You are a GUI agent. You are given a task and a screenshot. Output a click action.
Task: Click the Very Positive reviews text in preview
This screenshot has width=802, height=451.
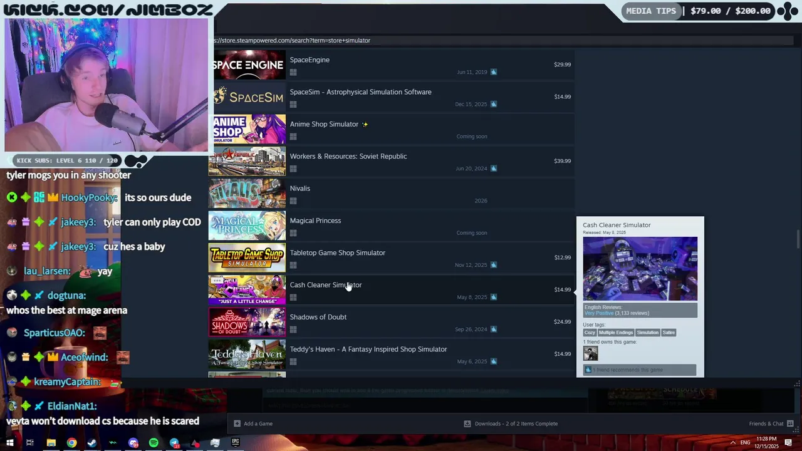[x=599, y=313]
